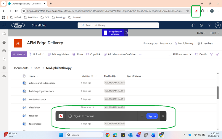The height and width of the screenshot is (139, 222).
Task: Open the sidekick hamburger menu
Action: pyautogui.click(x=142, y=116)
